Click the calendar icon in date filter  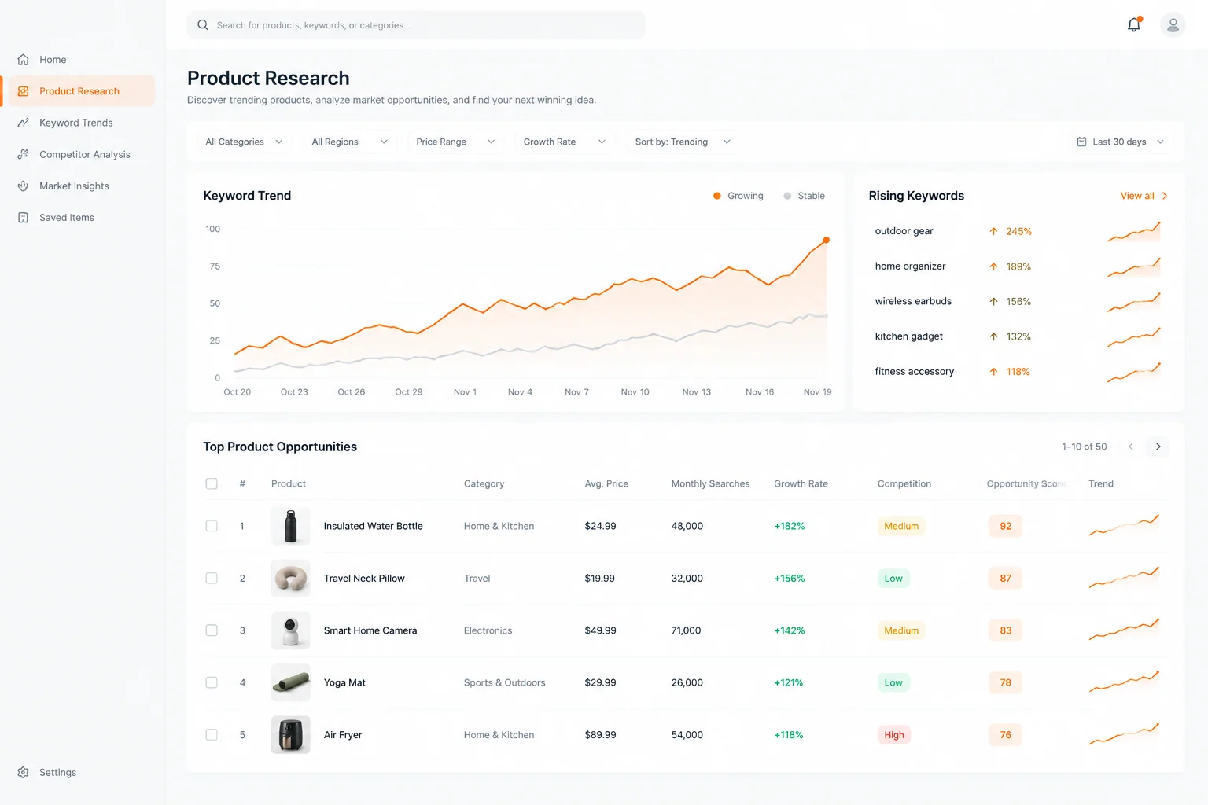[x=1081, y=142]
